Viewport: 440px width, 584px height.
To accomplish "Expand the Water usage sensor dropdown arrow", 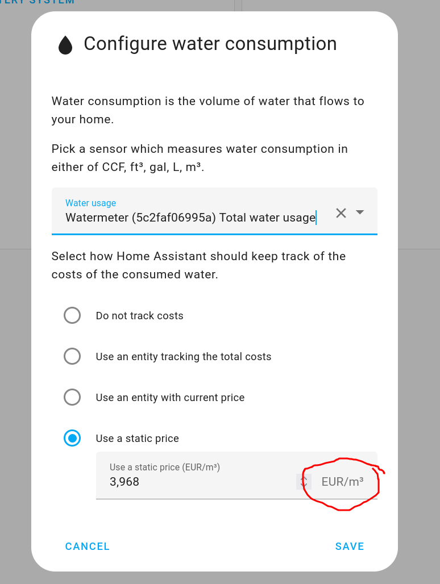I will (x=360, y=212).
